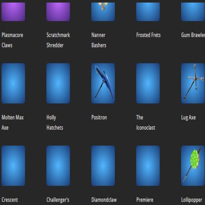View the Diamondclaw thumbnail
This screenshot has height=205, width=205.
(x=103, y=165)
